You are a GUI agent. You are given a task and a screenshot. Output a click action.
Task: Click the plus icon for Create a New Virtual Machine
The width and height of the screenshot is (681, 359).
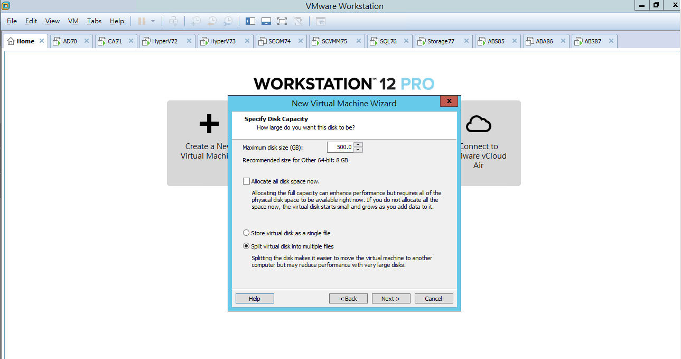(209, 124)
